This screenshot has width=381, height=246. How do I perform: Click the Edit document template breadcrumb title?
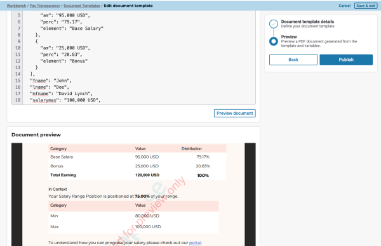pos(128,6)
